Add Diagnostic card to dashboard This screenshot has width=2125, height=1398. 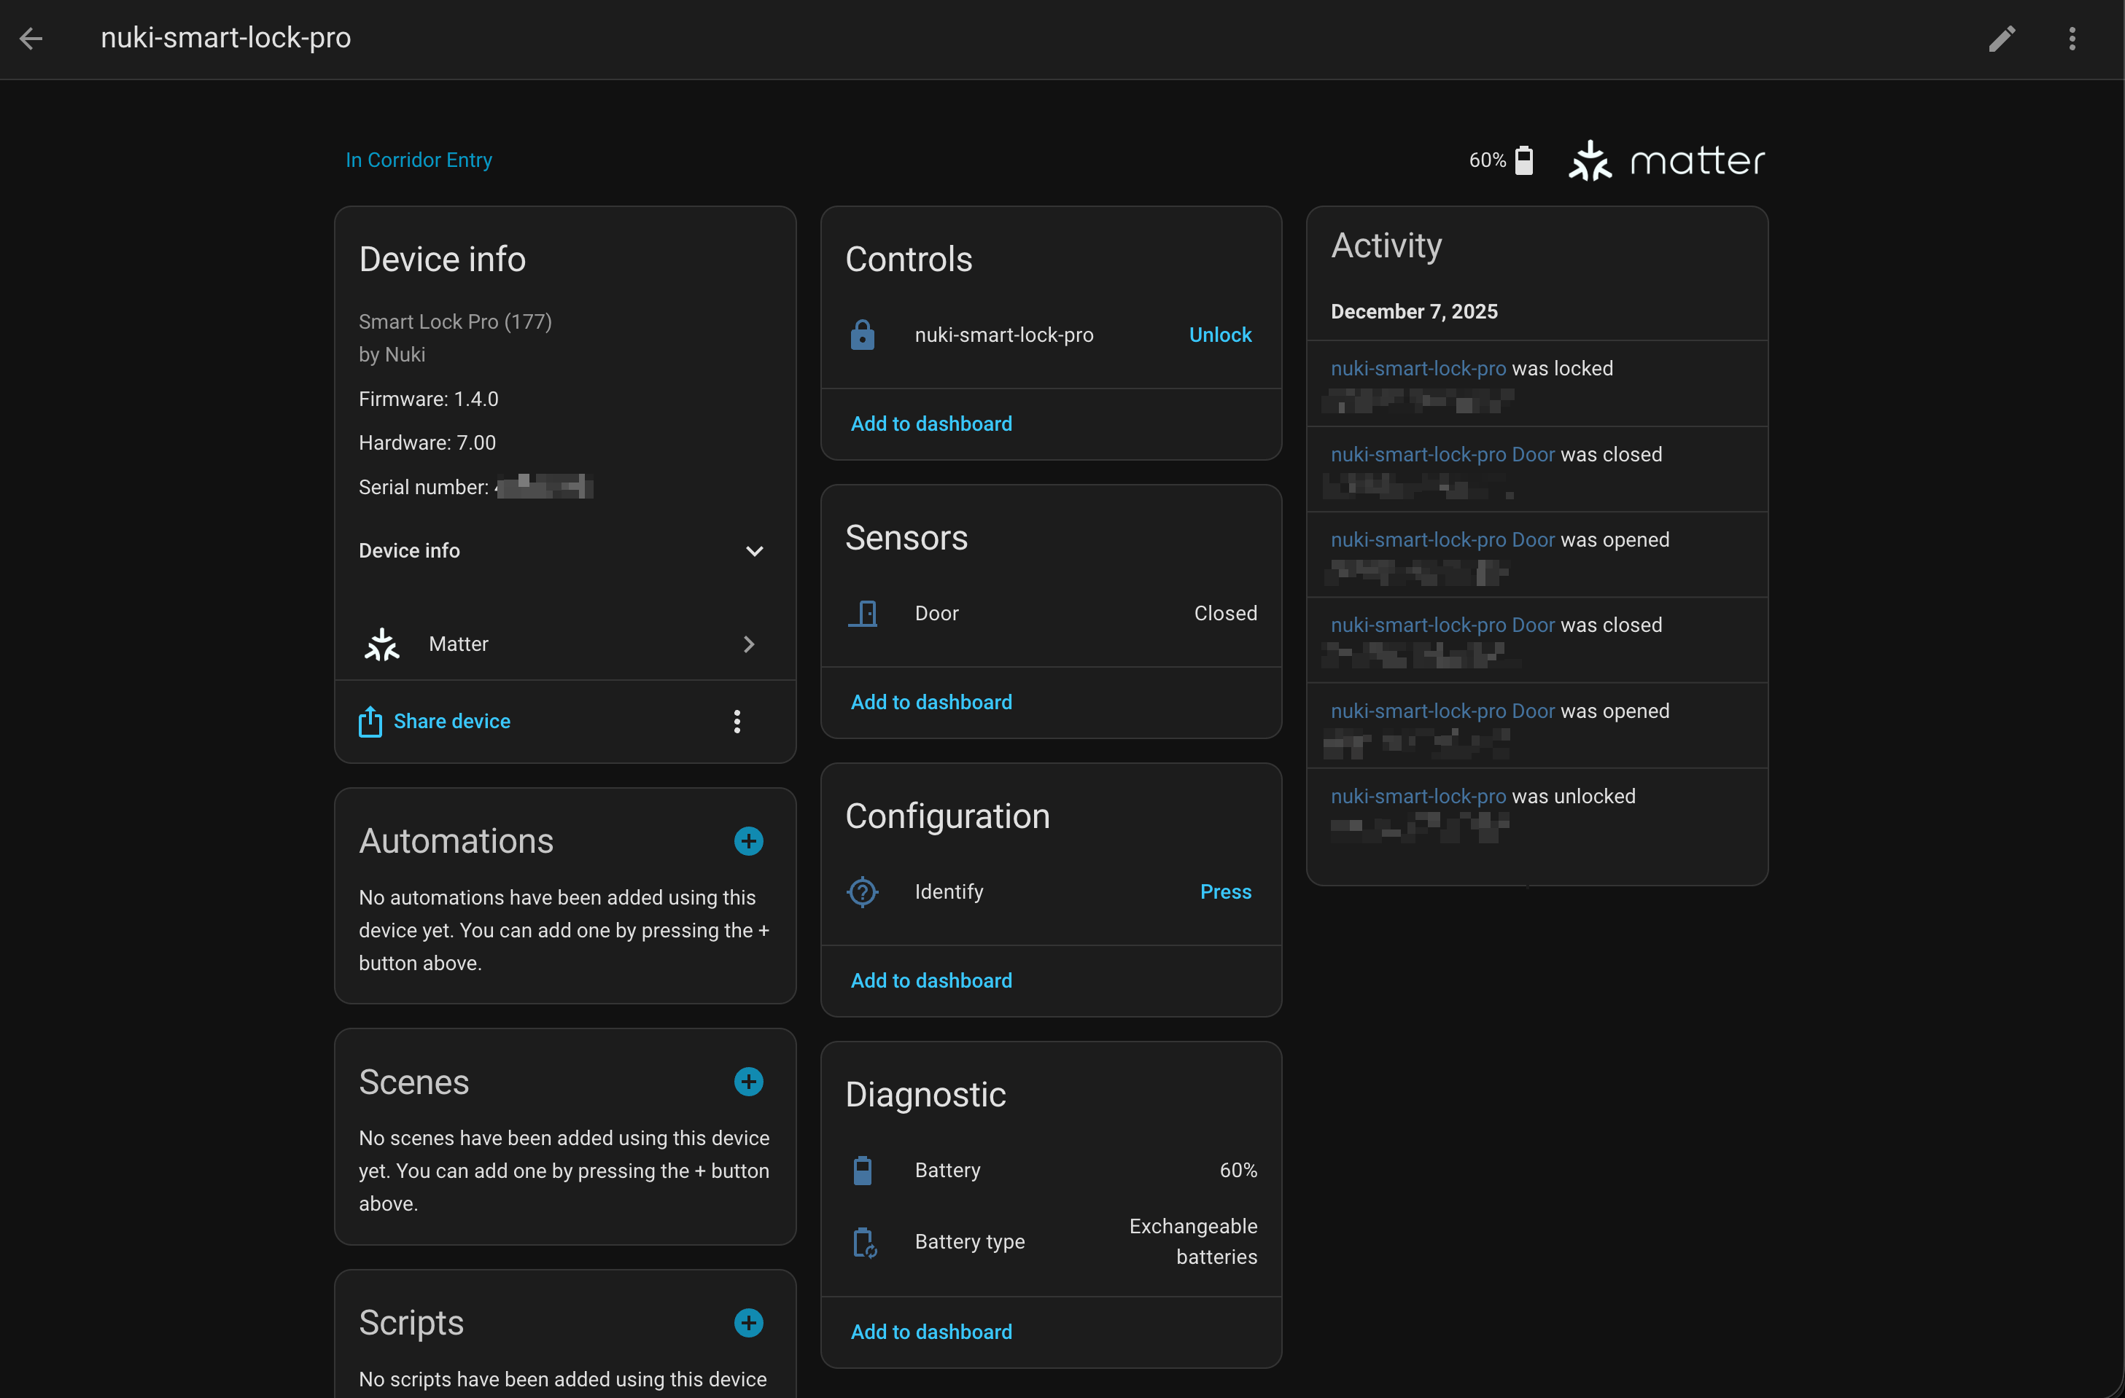click(931, 1331)
